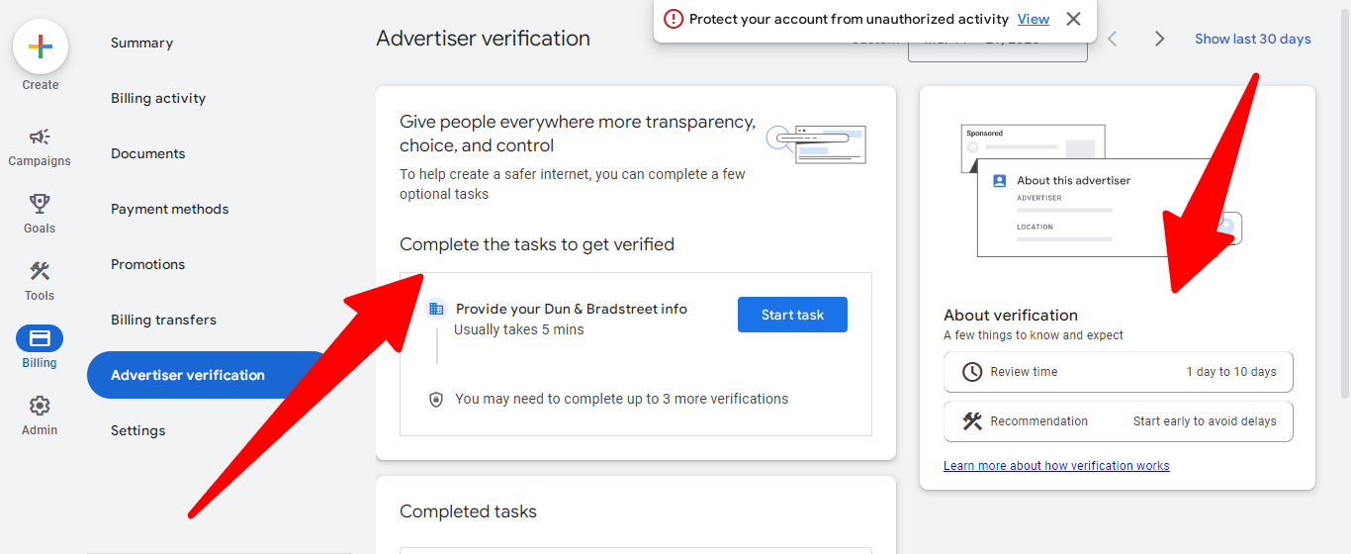The width and height of the screenshot is (1351, 554).
Task: Open Goals trophy icon
Action: 40,204
